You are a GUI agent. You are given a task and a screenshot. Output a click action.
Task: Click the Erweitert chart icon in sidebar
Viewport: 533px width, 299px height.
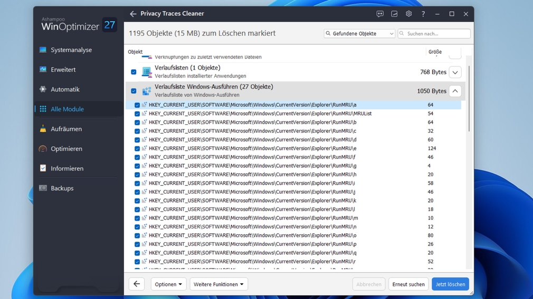(x=43, y=69)
